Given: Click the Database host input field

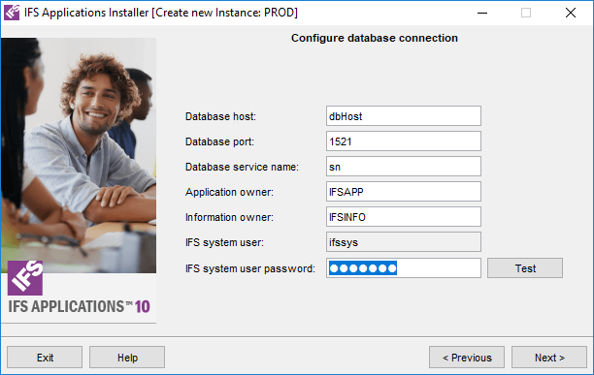Looking at the screenshot, I should [x=404, y=116].
